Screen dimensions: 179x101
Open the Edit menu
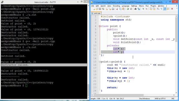click(x=97, y=6)
